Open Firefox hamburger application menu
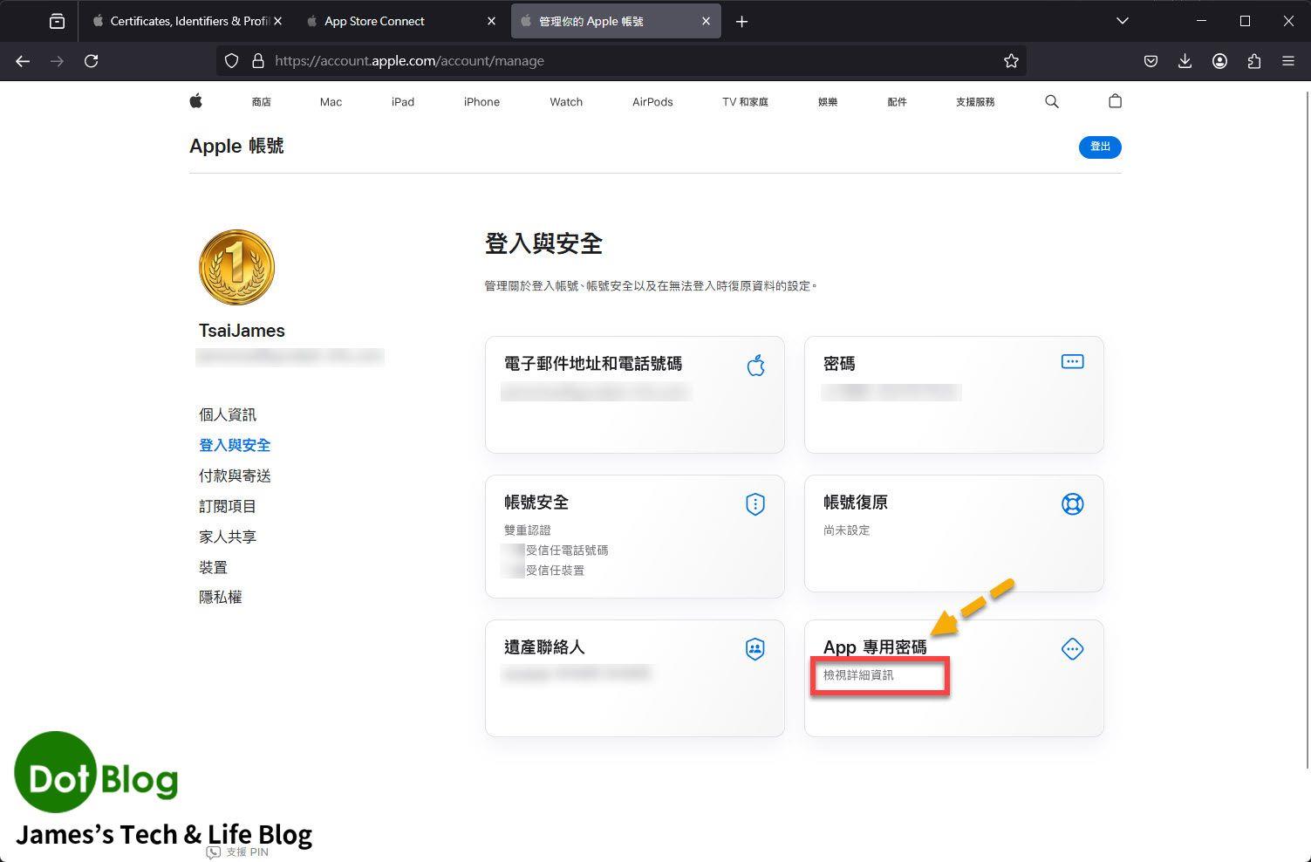 1287,61
